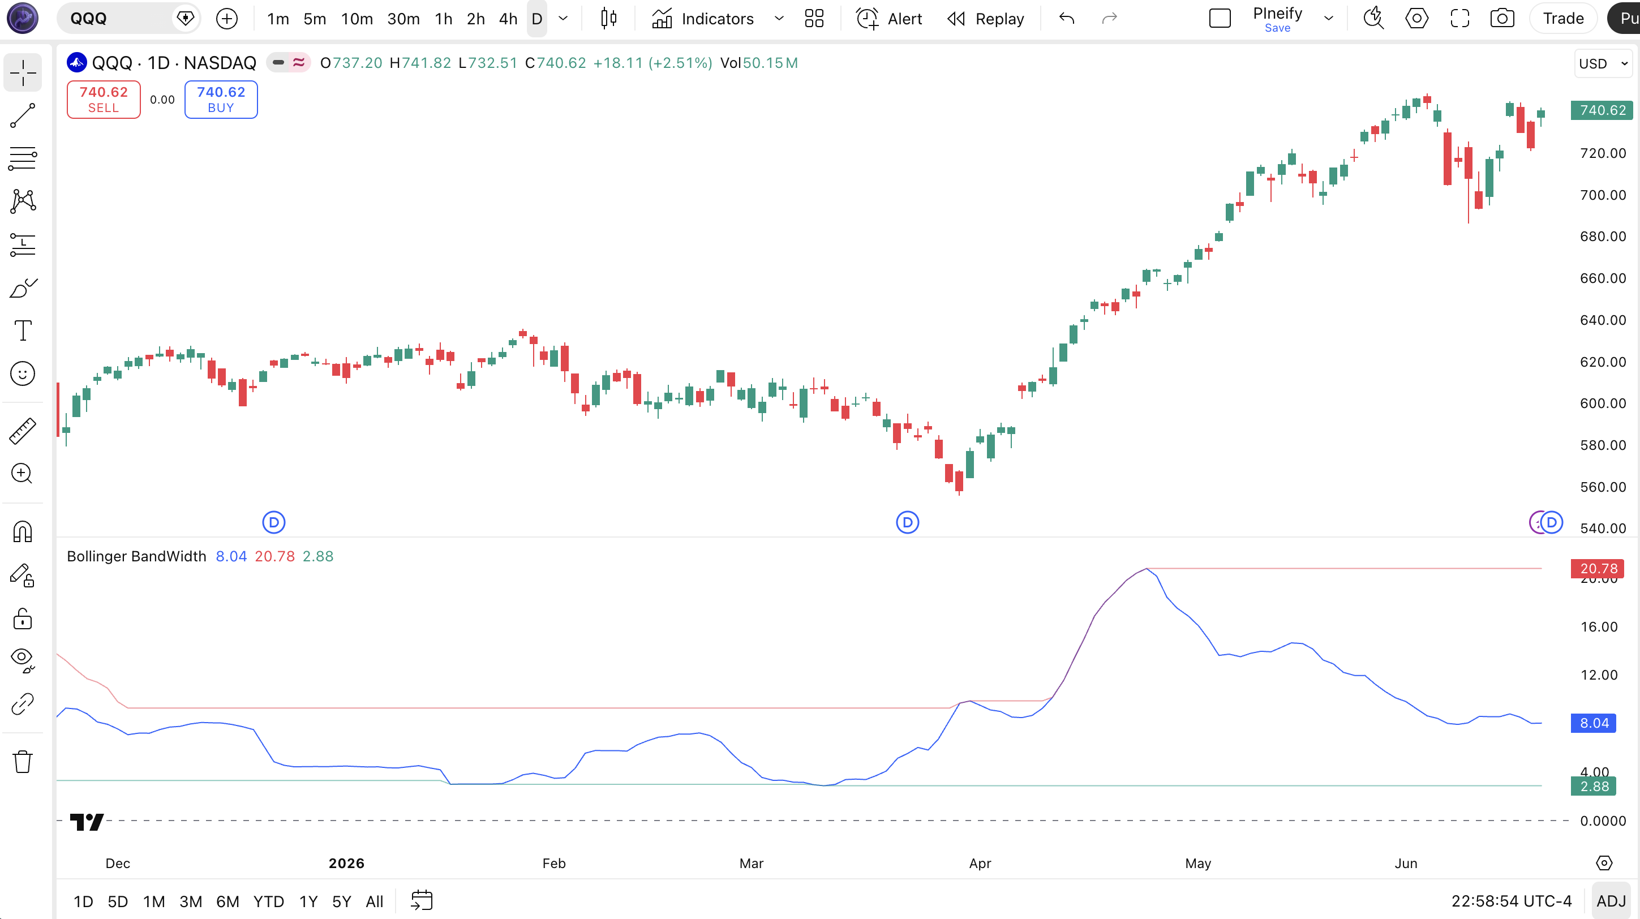1640x919 pixels.
Task: Click the late-March dividend D marker
Action: coord(907,522)
